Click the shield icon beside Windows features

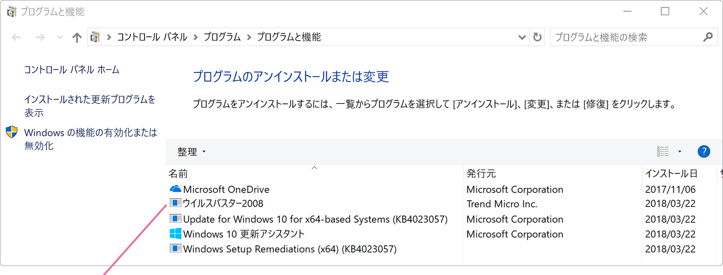pyautogui.click(x=12, y=132)
